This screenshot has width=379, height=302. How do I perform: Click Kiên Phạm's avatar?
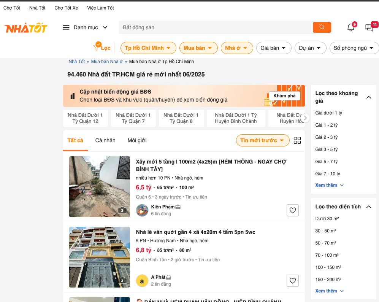[x=142, y=210]
